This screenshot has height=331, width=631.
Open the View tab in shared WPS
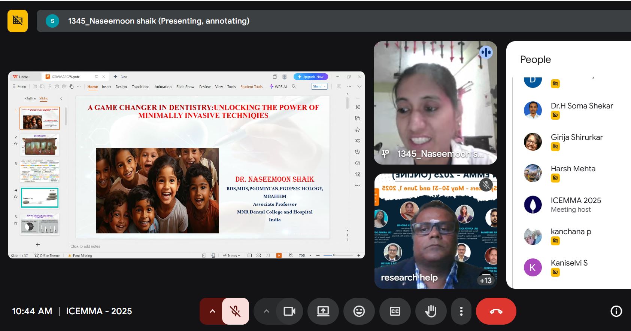click(x=219, y=86)
